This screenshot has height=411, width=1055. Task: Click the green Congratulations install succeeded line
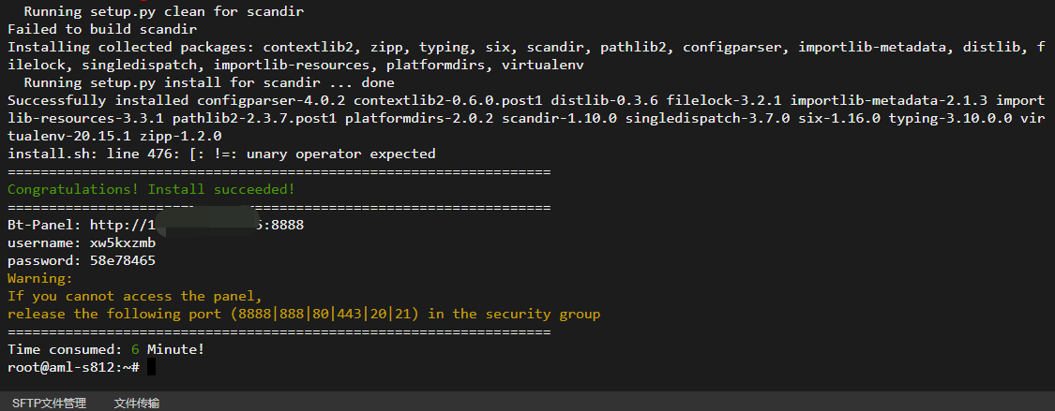(x=151, y=189)
